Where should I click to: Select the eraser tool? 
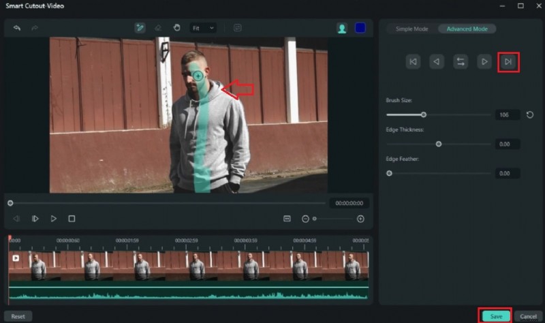[x=158, y=28]
